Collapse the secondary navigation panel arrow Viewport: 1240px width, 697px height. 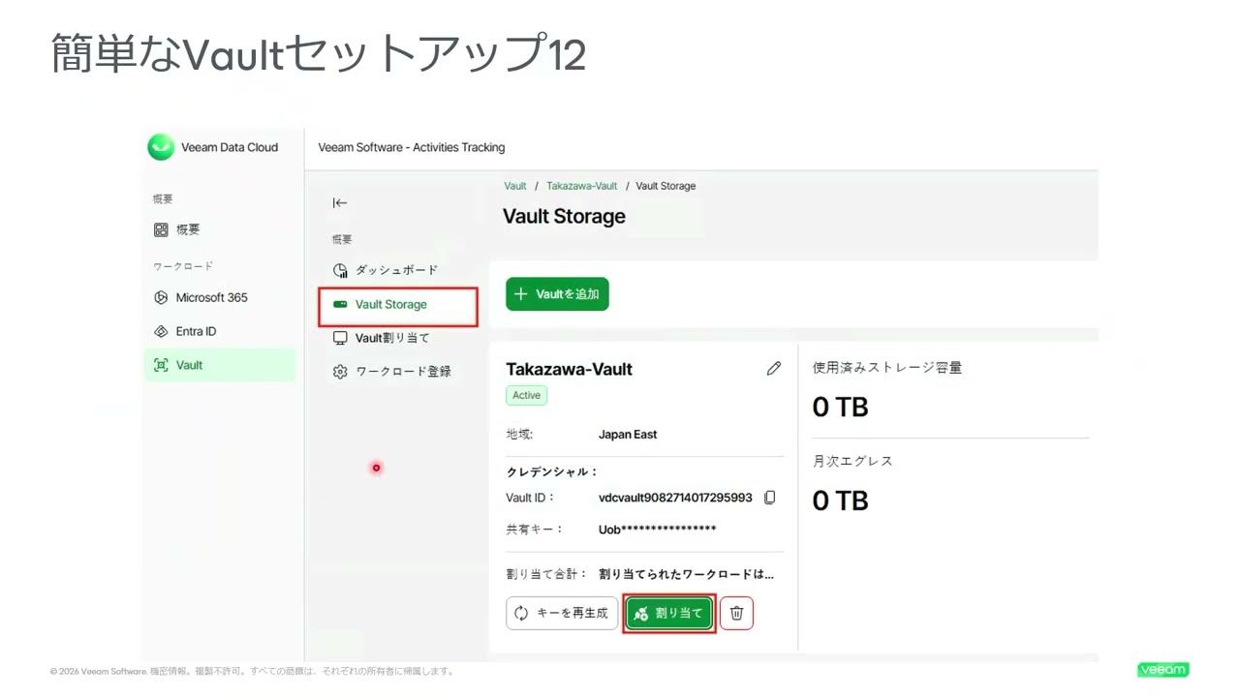(x=340, y=202)
